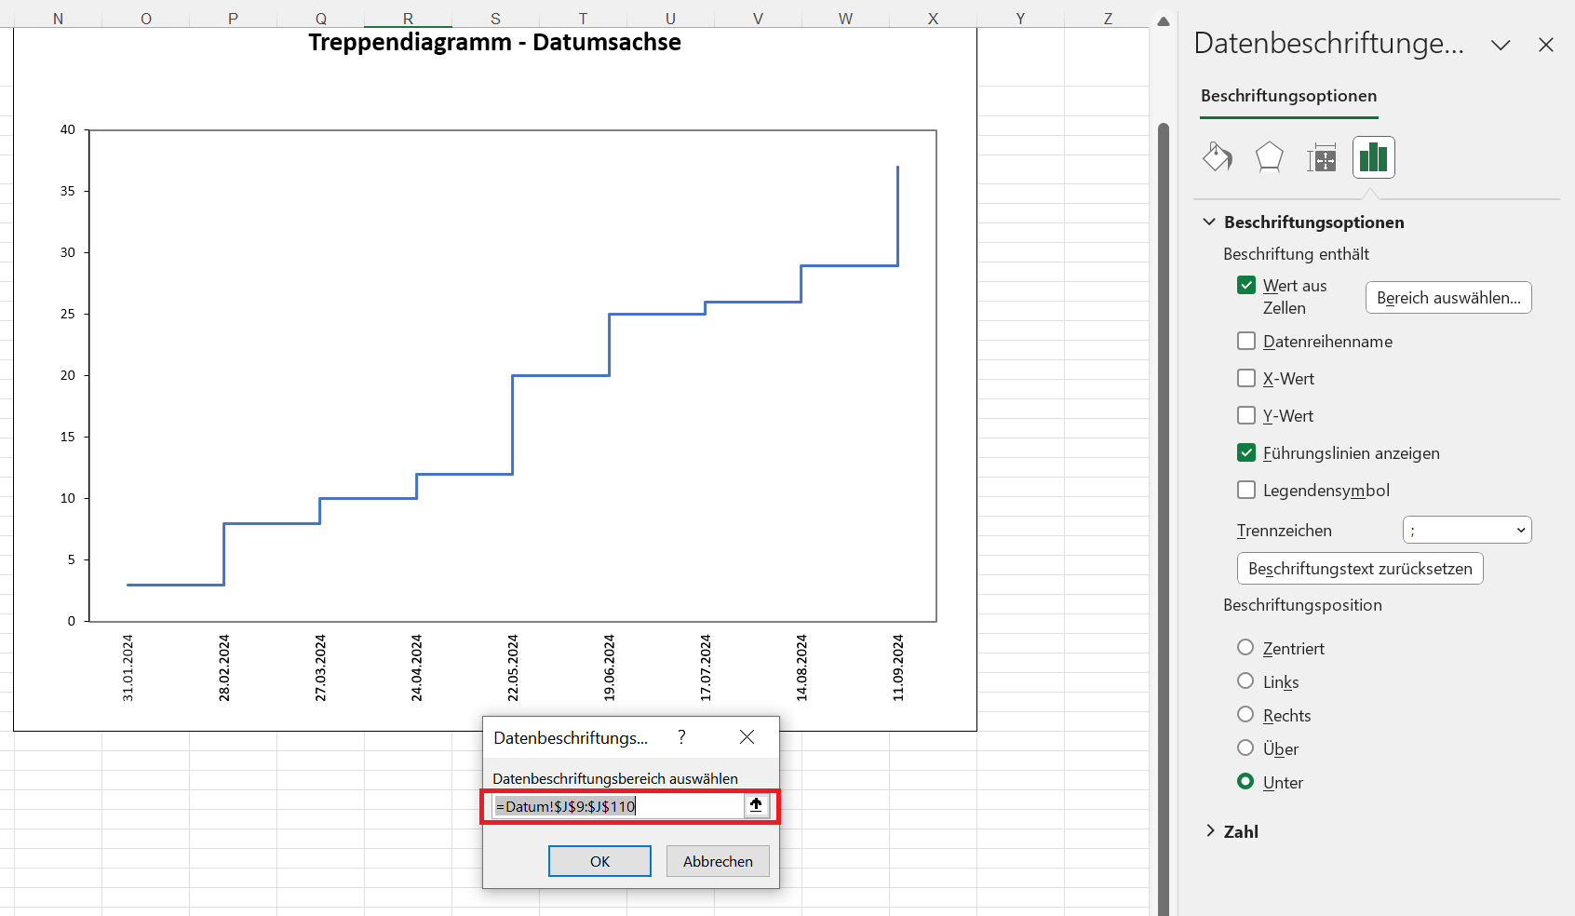This screenshot has height=916, width=1575.
Task: Select the Links label position
Action: coord(1245,680)
